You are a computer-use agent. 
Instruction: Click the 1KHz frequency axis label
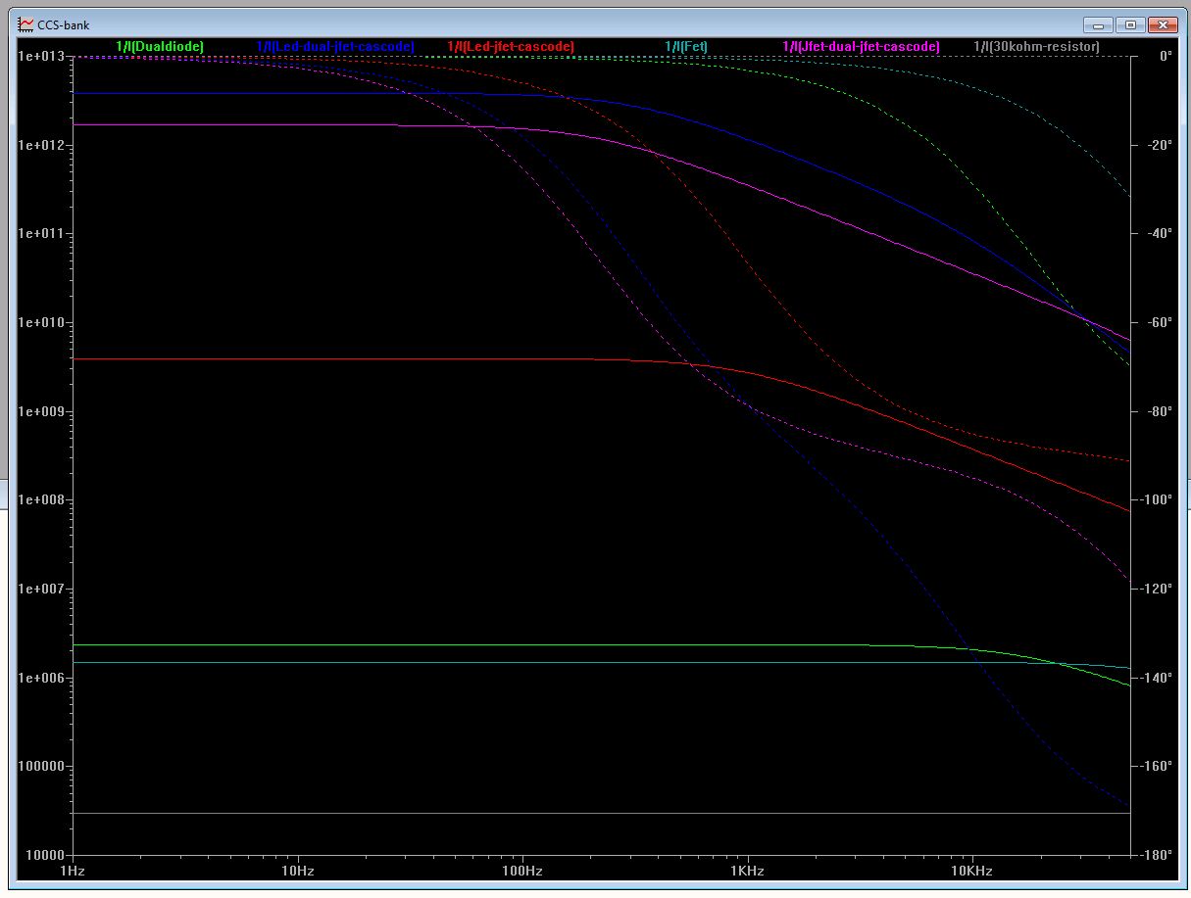[x=747, y=871]
